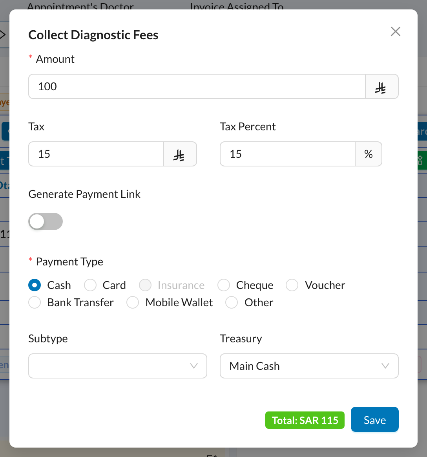Enable the Generate Payment Link switch
This screenshot has width=427, height=457.
click(46, 221)
